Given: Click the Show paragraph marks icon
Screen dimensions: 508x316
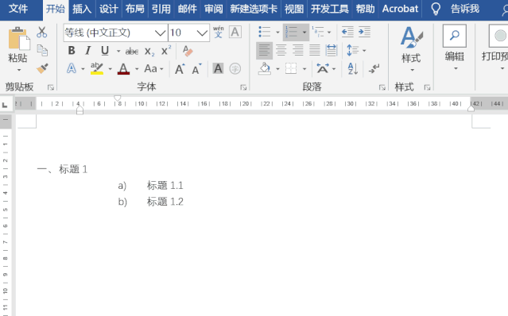Looking at the screenshot, I should tap(374, 68).
